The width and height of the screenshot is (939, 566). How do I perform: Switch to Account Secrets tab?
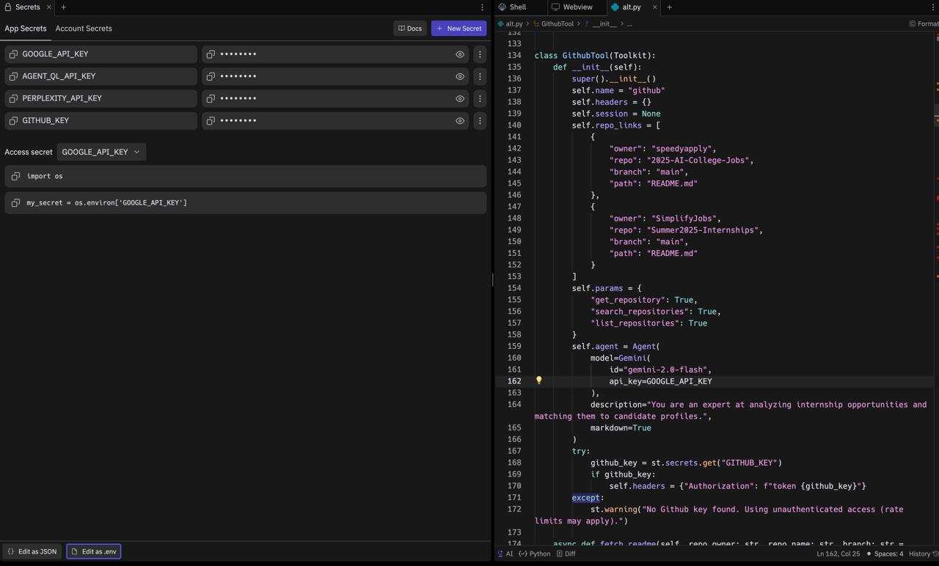(84, 29)
